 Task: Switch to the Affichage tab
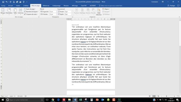(75, 6)
